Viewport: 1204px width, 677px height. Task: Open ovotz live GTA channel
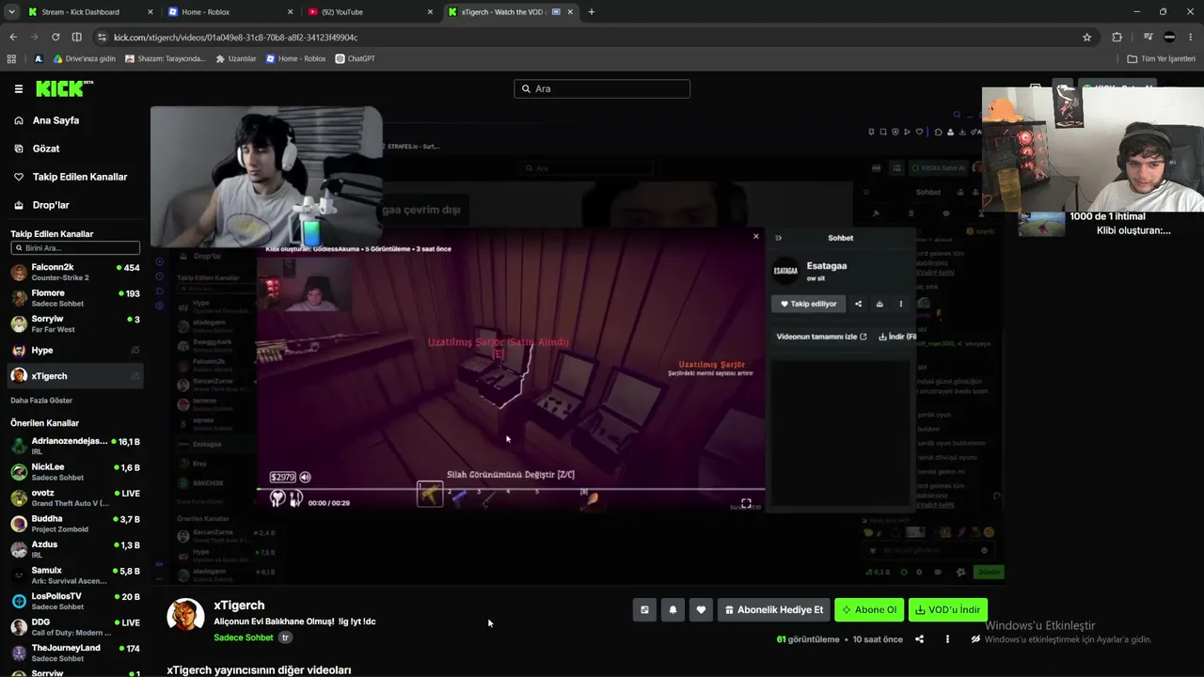point(75,497)
